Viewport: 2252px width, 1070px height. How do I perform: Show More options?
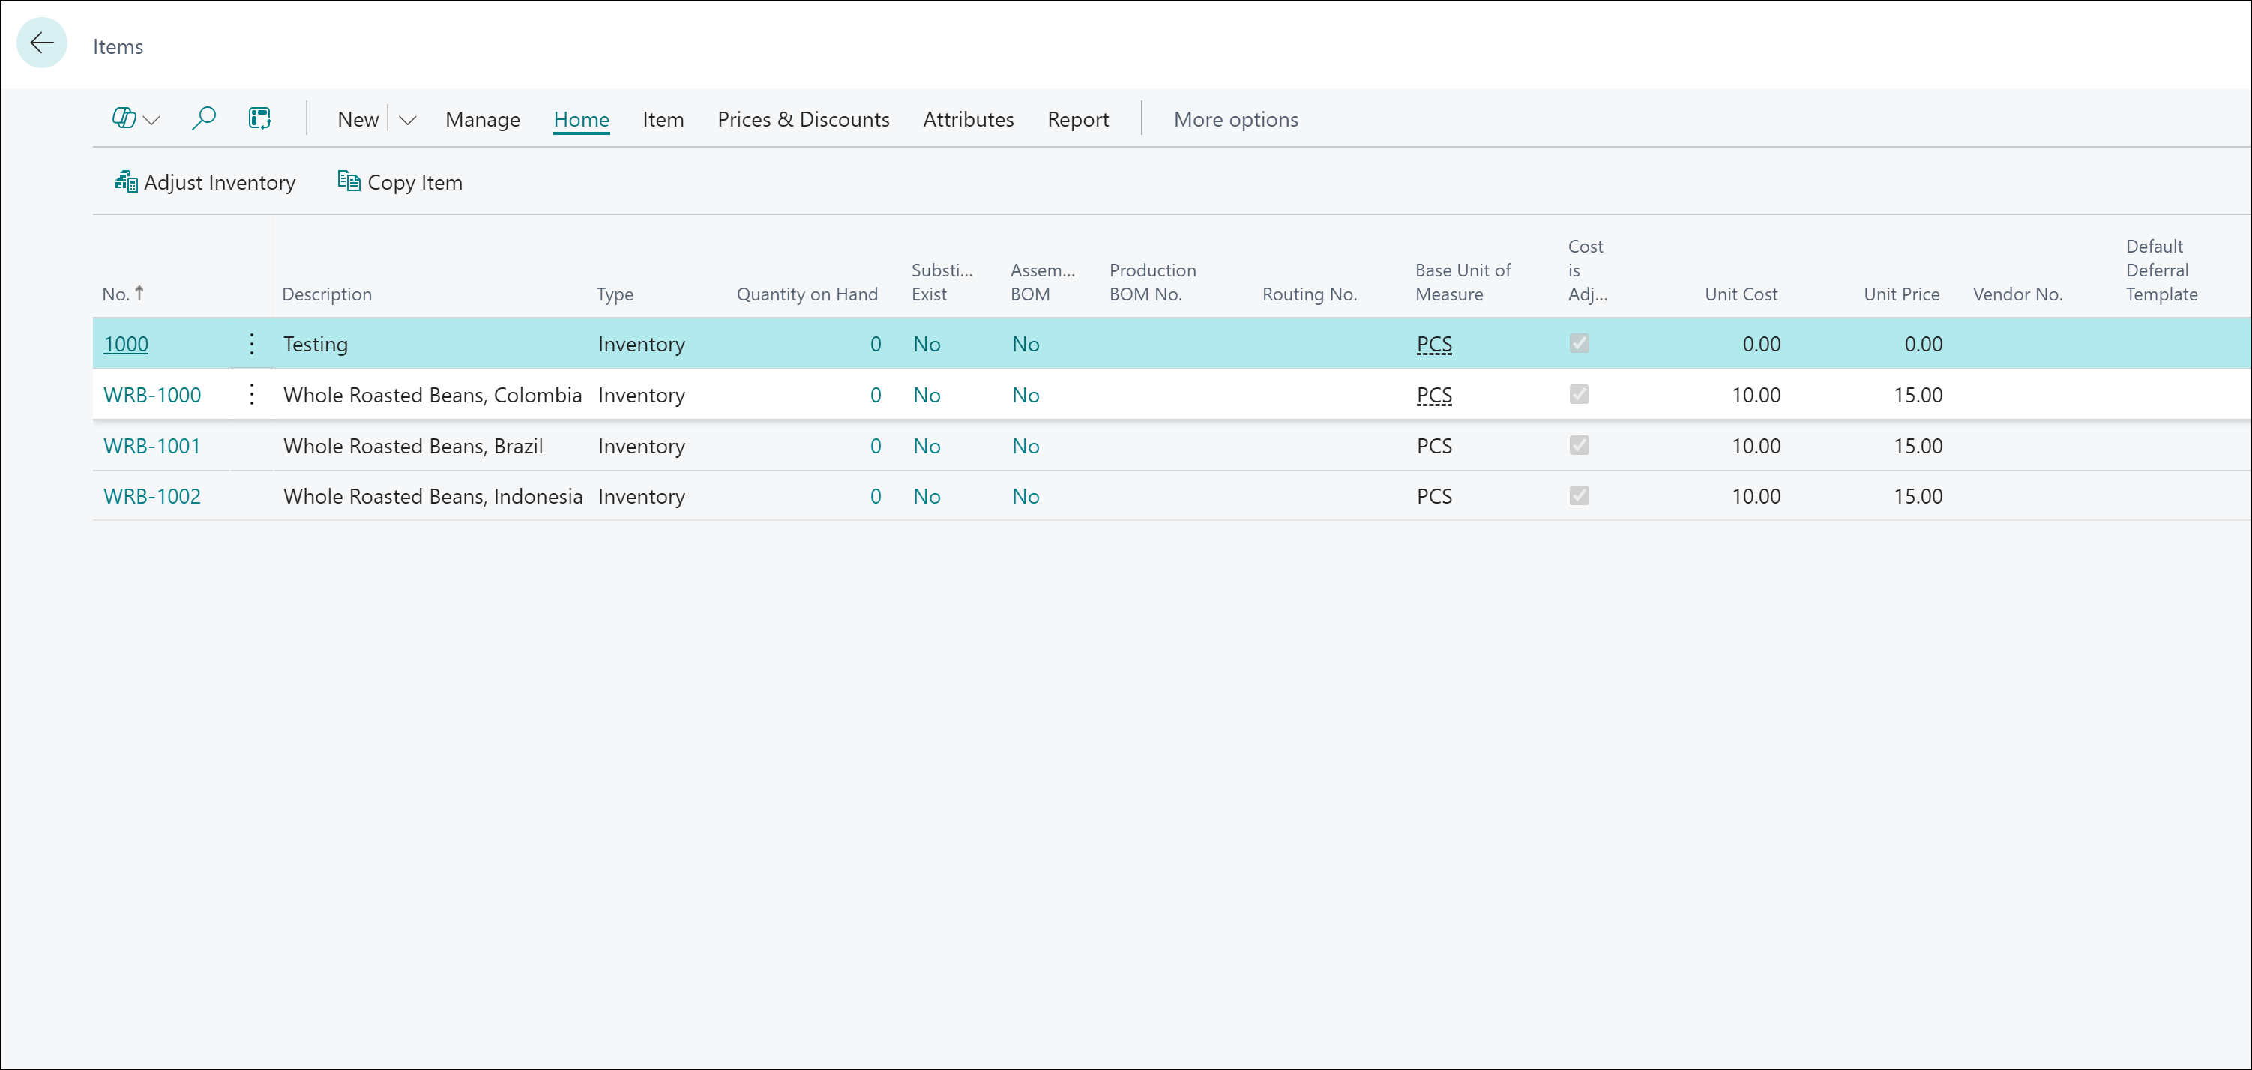click(1235, 120)
